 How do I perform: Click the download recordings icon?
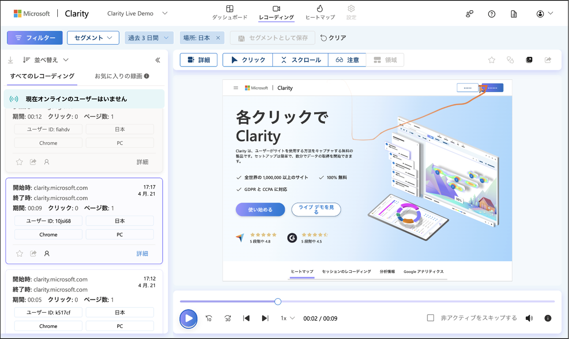click(11, 60)
